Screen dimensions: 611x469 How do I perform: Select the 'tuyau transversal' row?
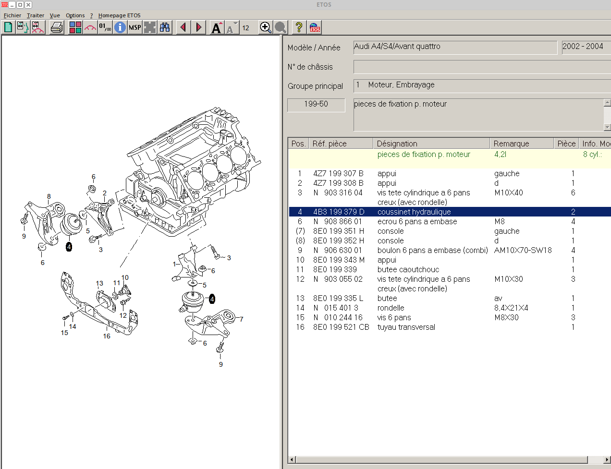450,327
